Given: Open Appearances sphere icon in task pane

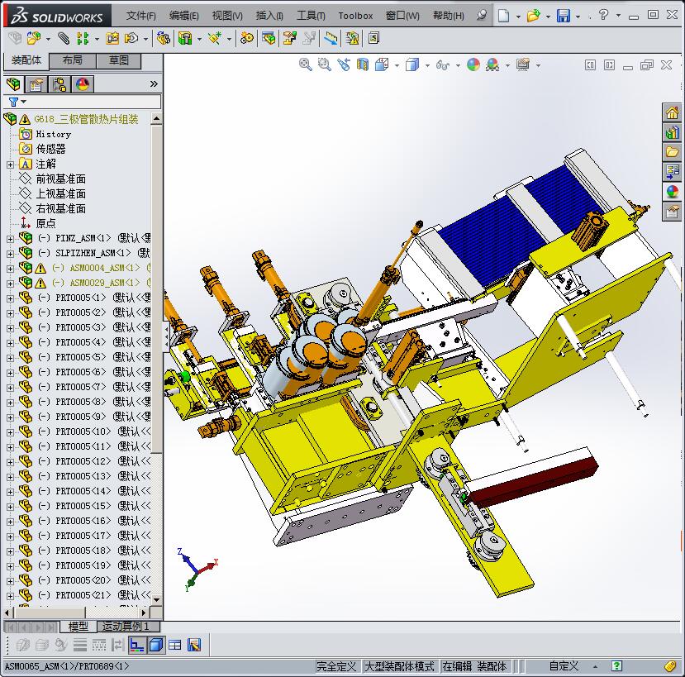Looking at the screenshot, I should [672, 192].
